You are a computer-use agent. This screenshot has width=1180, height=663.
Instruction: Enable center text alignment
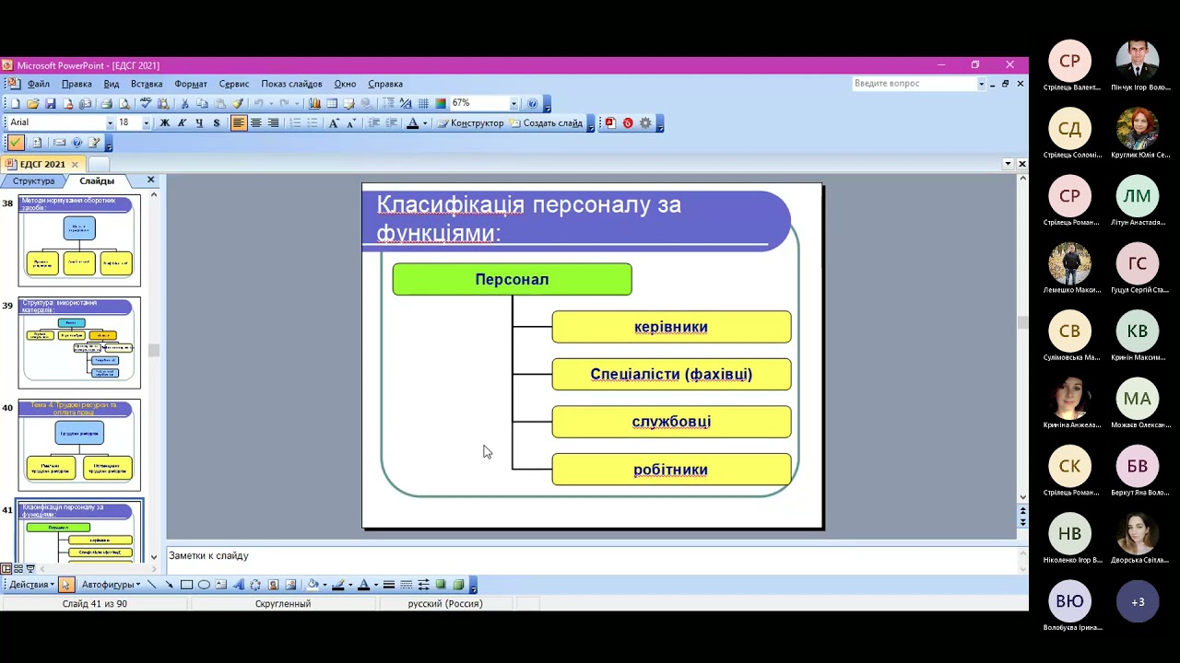tap(255, 122)
